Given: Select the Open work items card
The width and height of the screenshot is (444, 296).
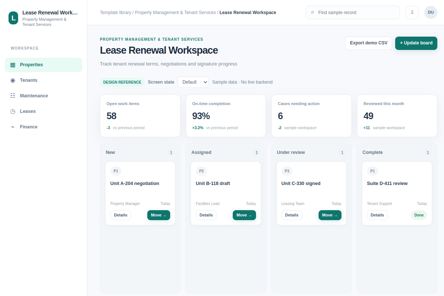Looking at the screenshot, I should [x=140, y=116].
